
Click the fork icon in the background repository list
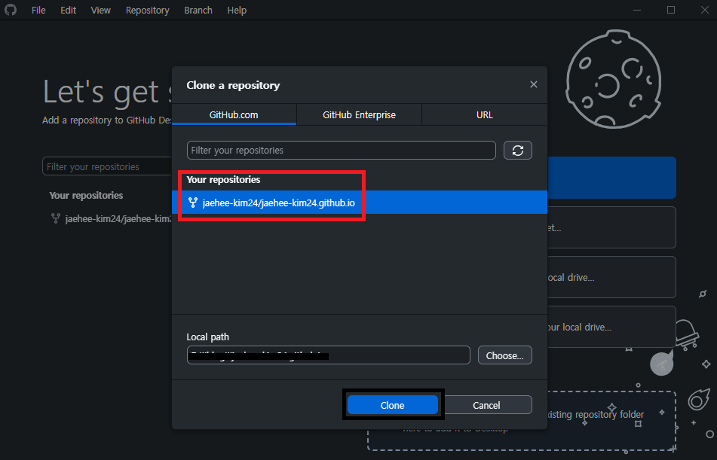pos(56,218)
